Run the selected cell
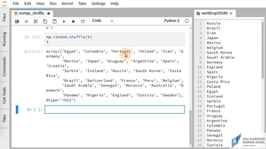 pyautogui.click(x=64, y=22)
